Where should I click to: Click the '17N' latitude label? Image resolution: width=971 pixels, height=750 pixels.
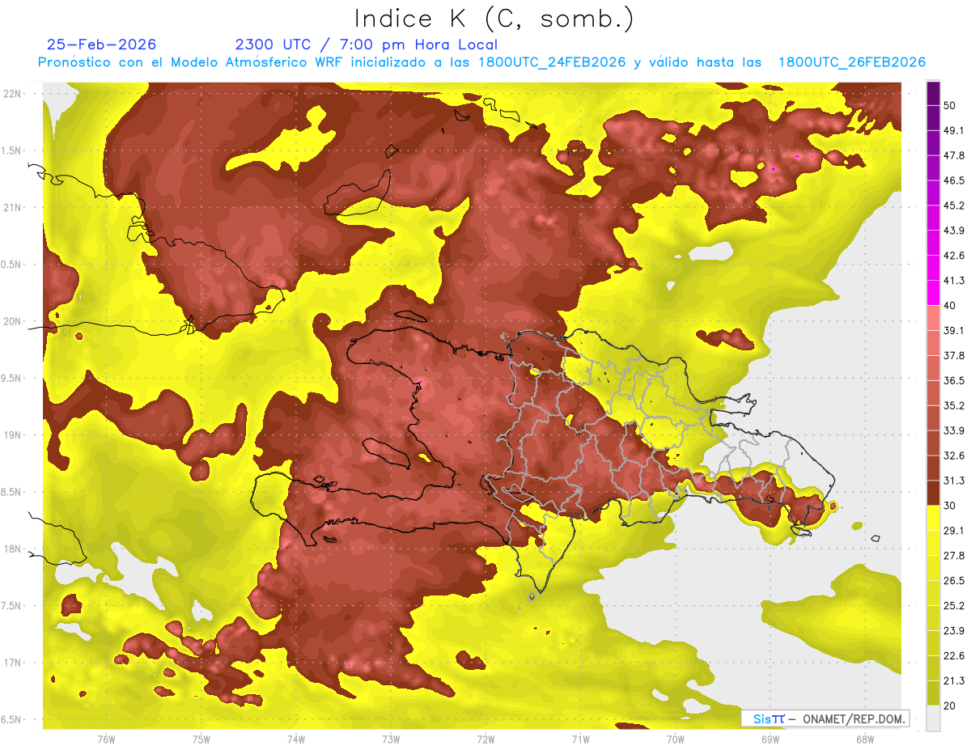pos(11,663)
